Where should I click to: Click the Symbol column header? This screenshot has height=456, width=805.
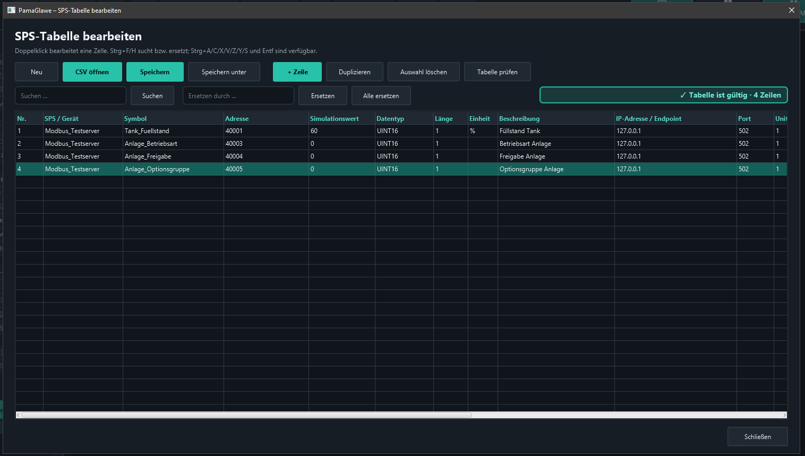pyautogui.click(x=173, y=119)
